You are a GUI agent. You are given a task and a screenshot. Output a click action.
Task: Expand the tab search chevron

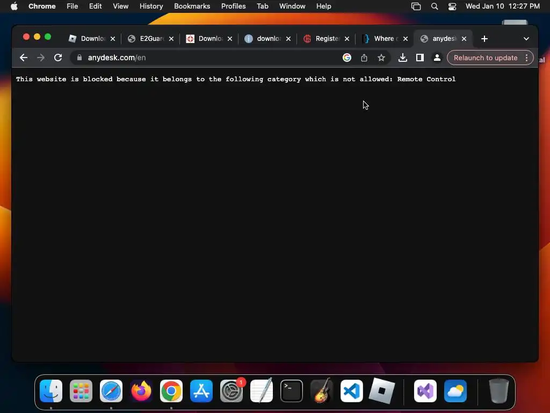pos(526,39)
